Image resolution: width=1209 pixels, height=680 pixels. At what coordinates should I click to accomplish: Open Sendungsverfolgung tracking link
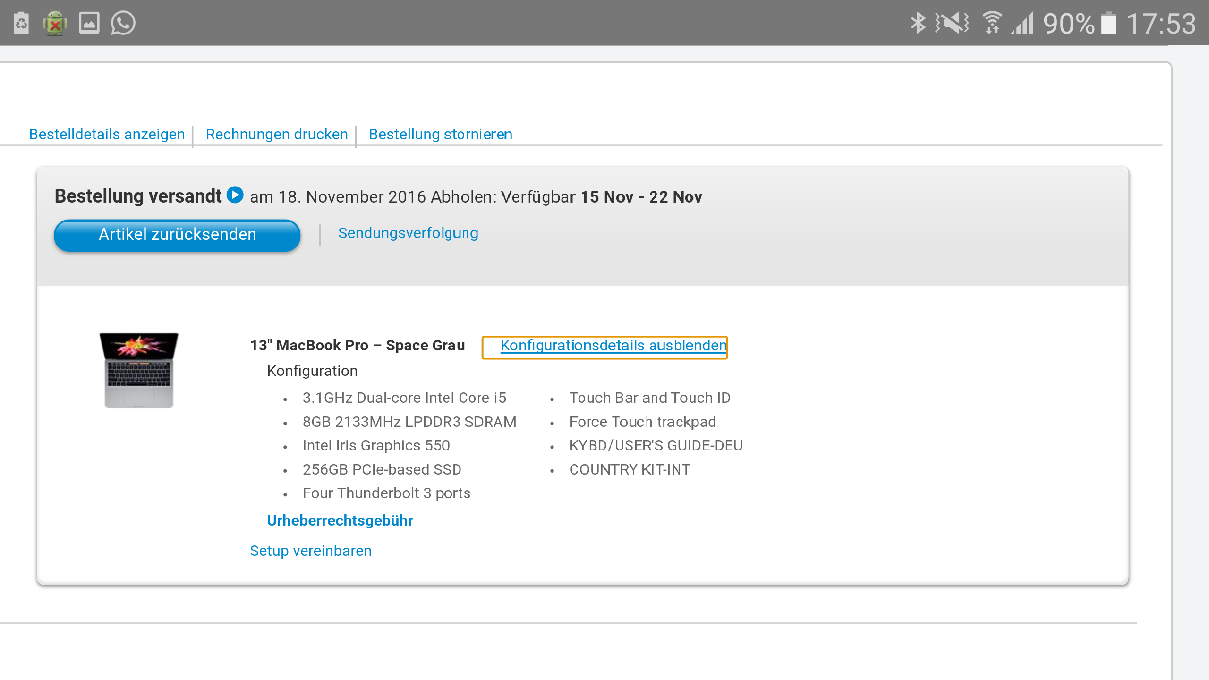point(409,233)
